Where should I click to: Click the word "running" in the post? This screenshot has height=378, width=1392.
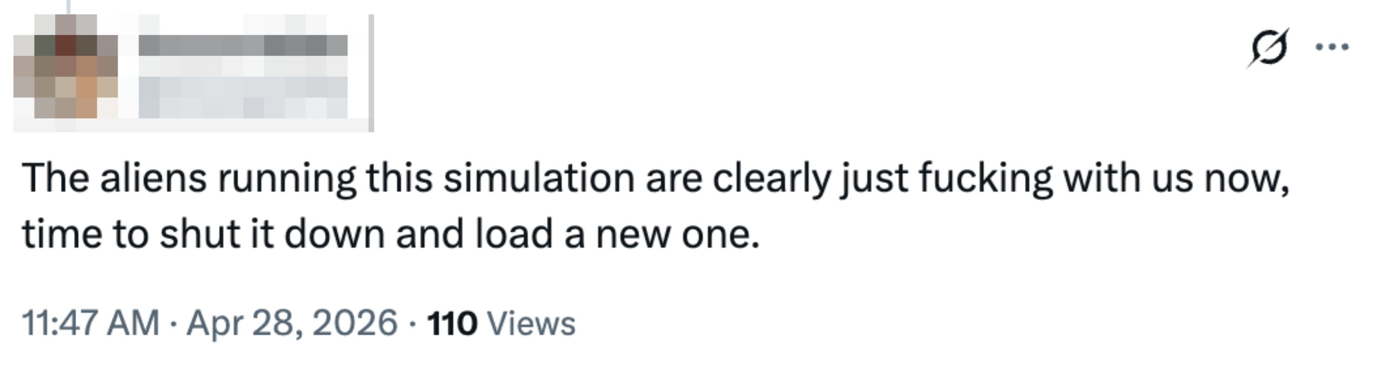click(x=287, y=178)
